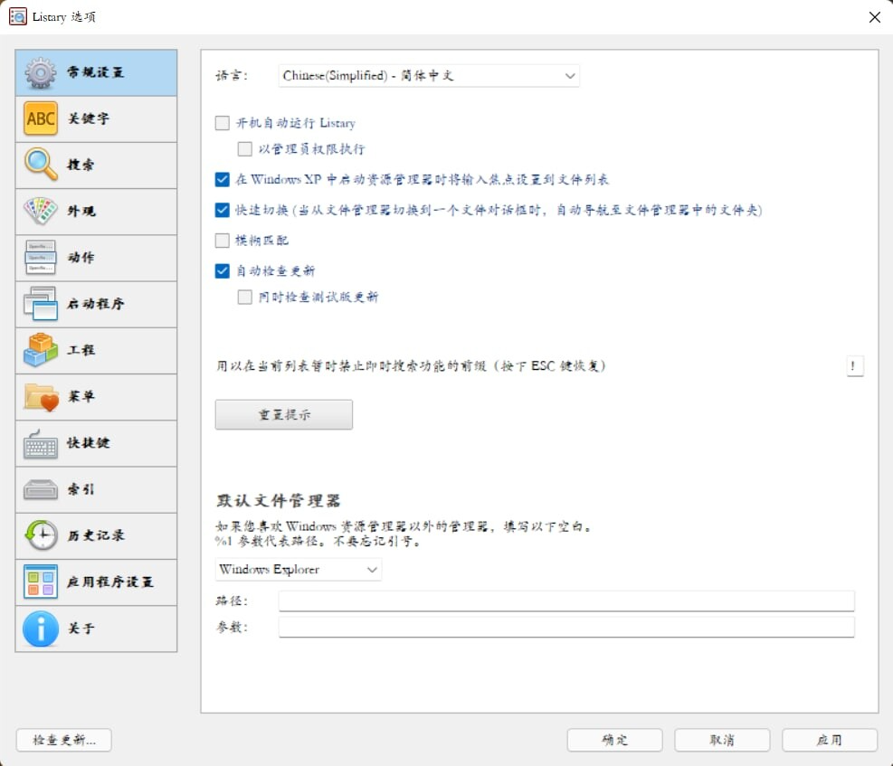Screen dimensions: 893x766
Task: Turn off 自动检查更新 checkbox
Action: pos(222,271)
